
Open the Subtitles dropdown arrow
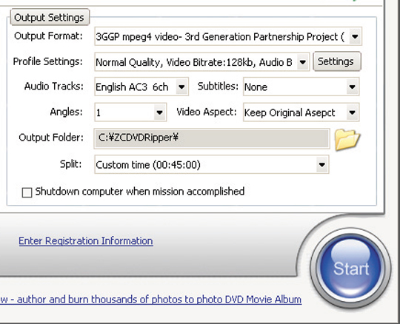pyautogui.click(x=353, y=87)
